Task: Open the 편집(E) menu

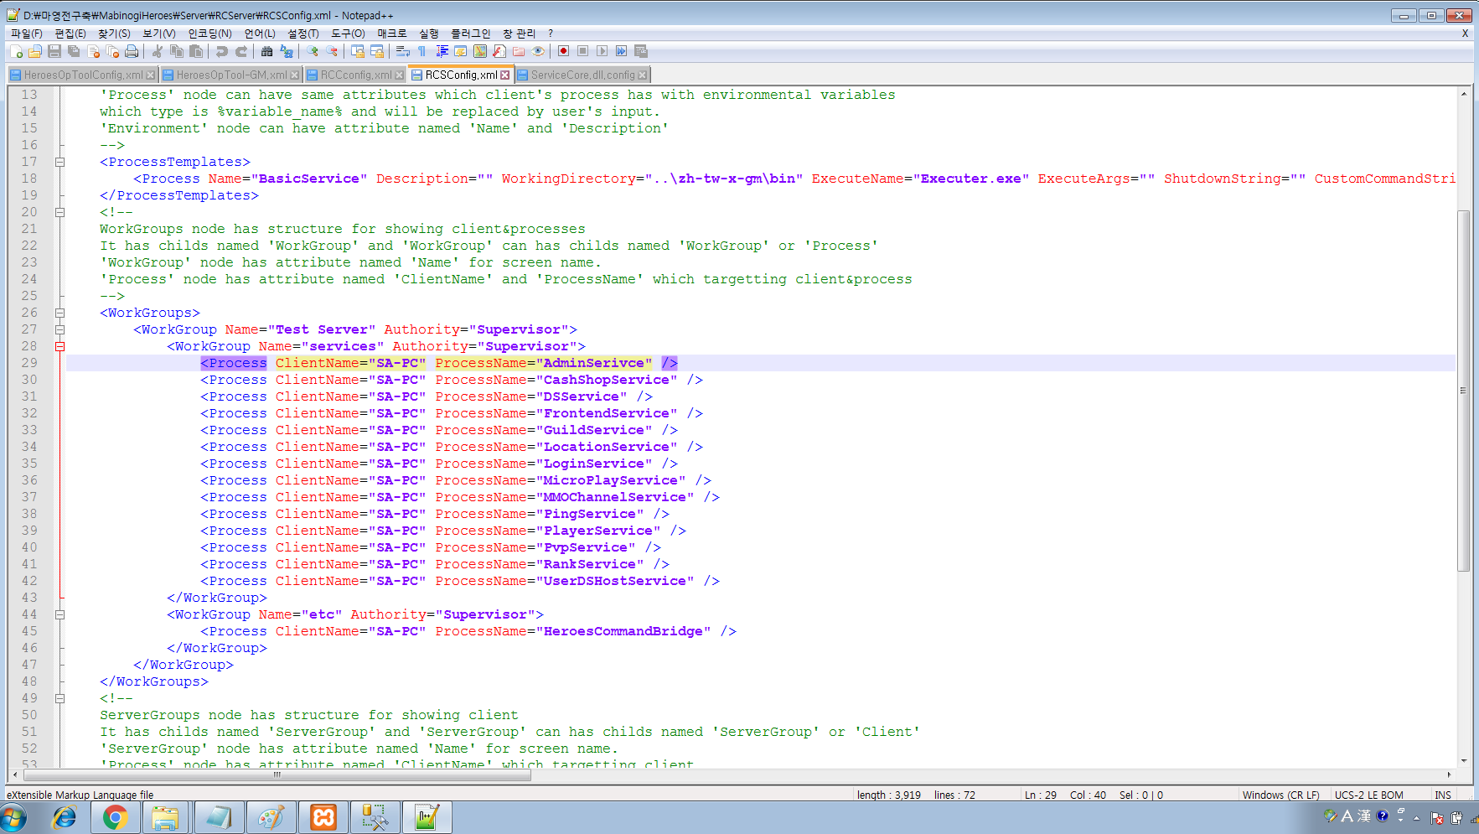Action: (x=70, y=34)
